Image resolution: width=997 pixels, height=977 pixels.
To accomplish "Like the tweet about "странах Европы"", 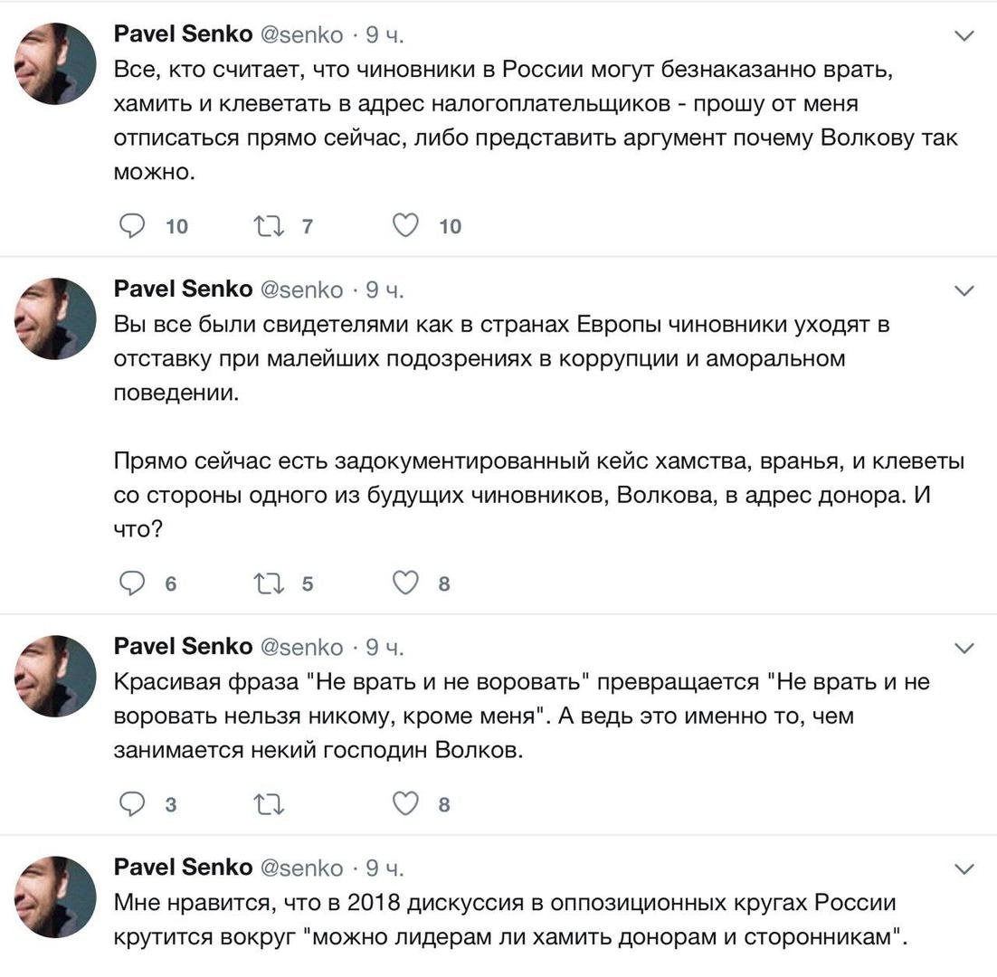I will [x=405, y=583].
